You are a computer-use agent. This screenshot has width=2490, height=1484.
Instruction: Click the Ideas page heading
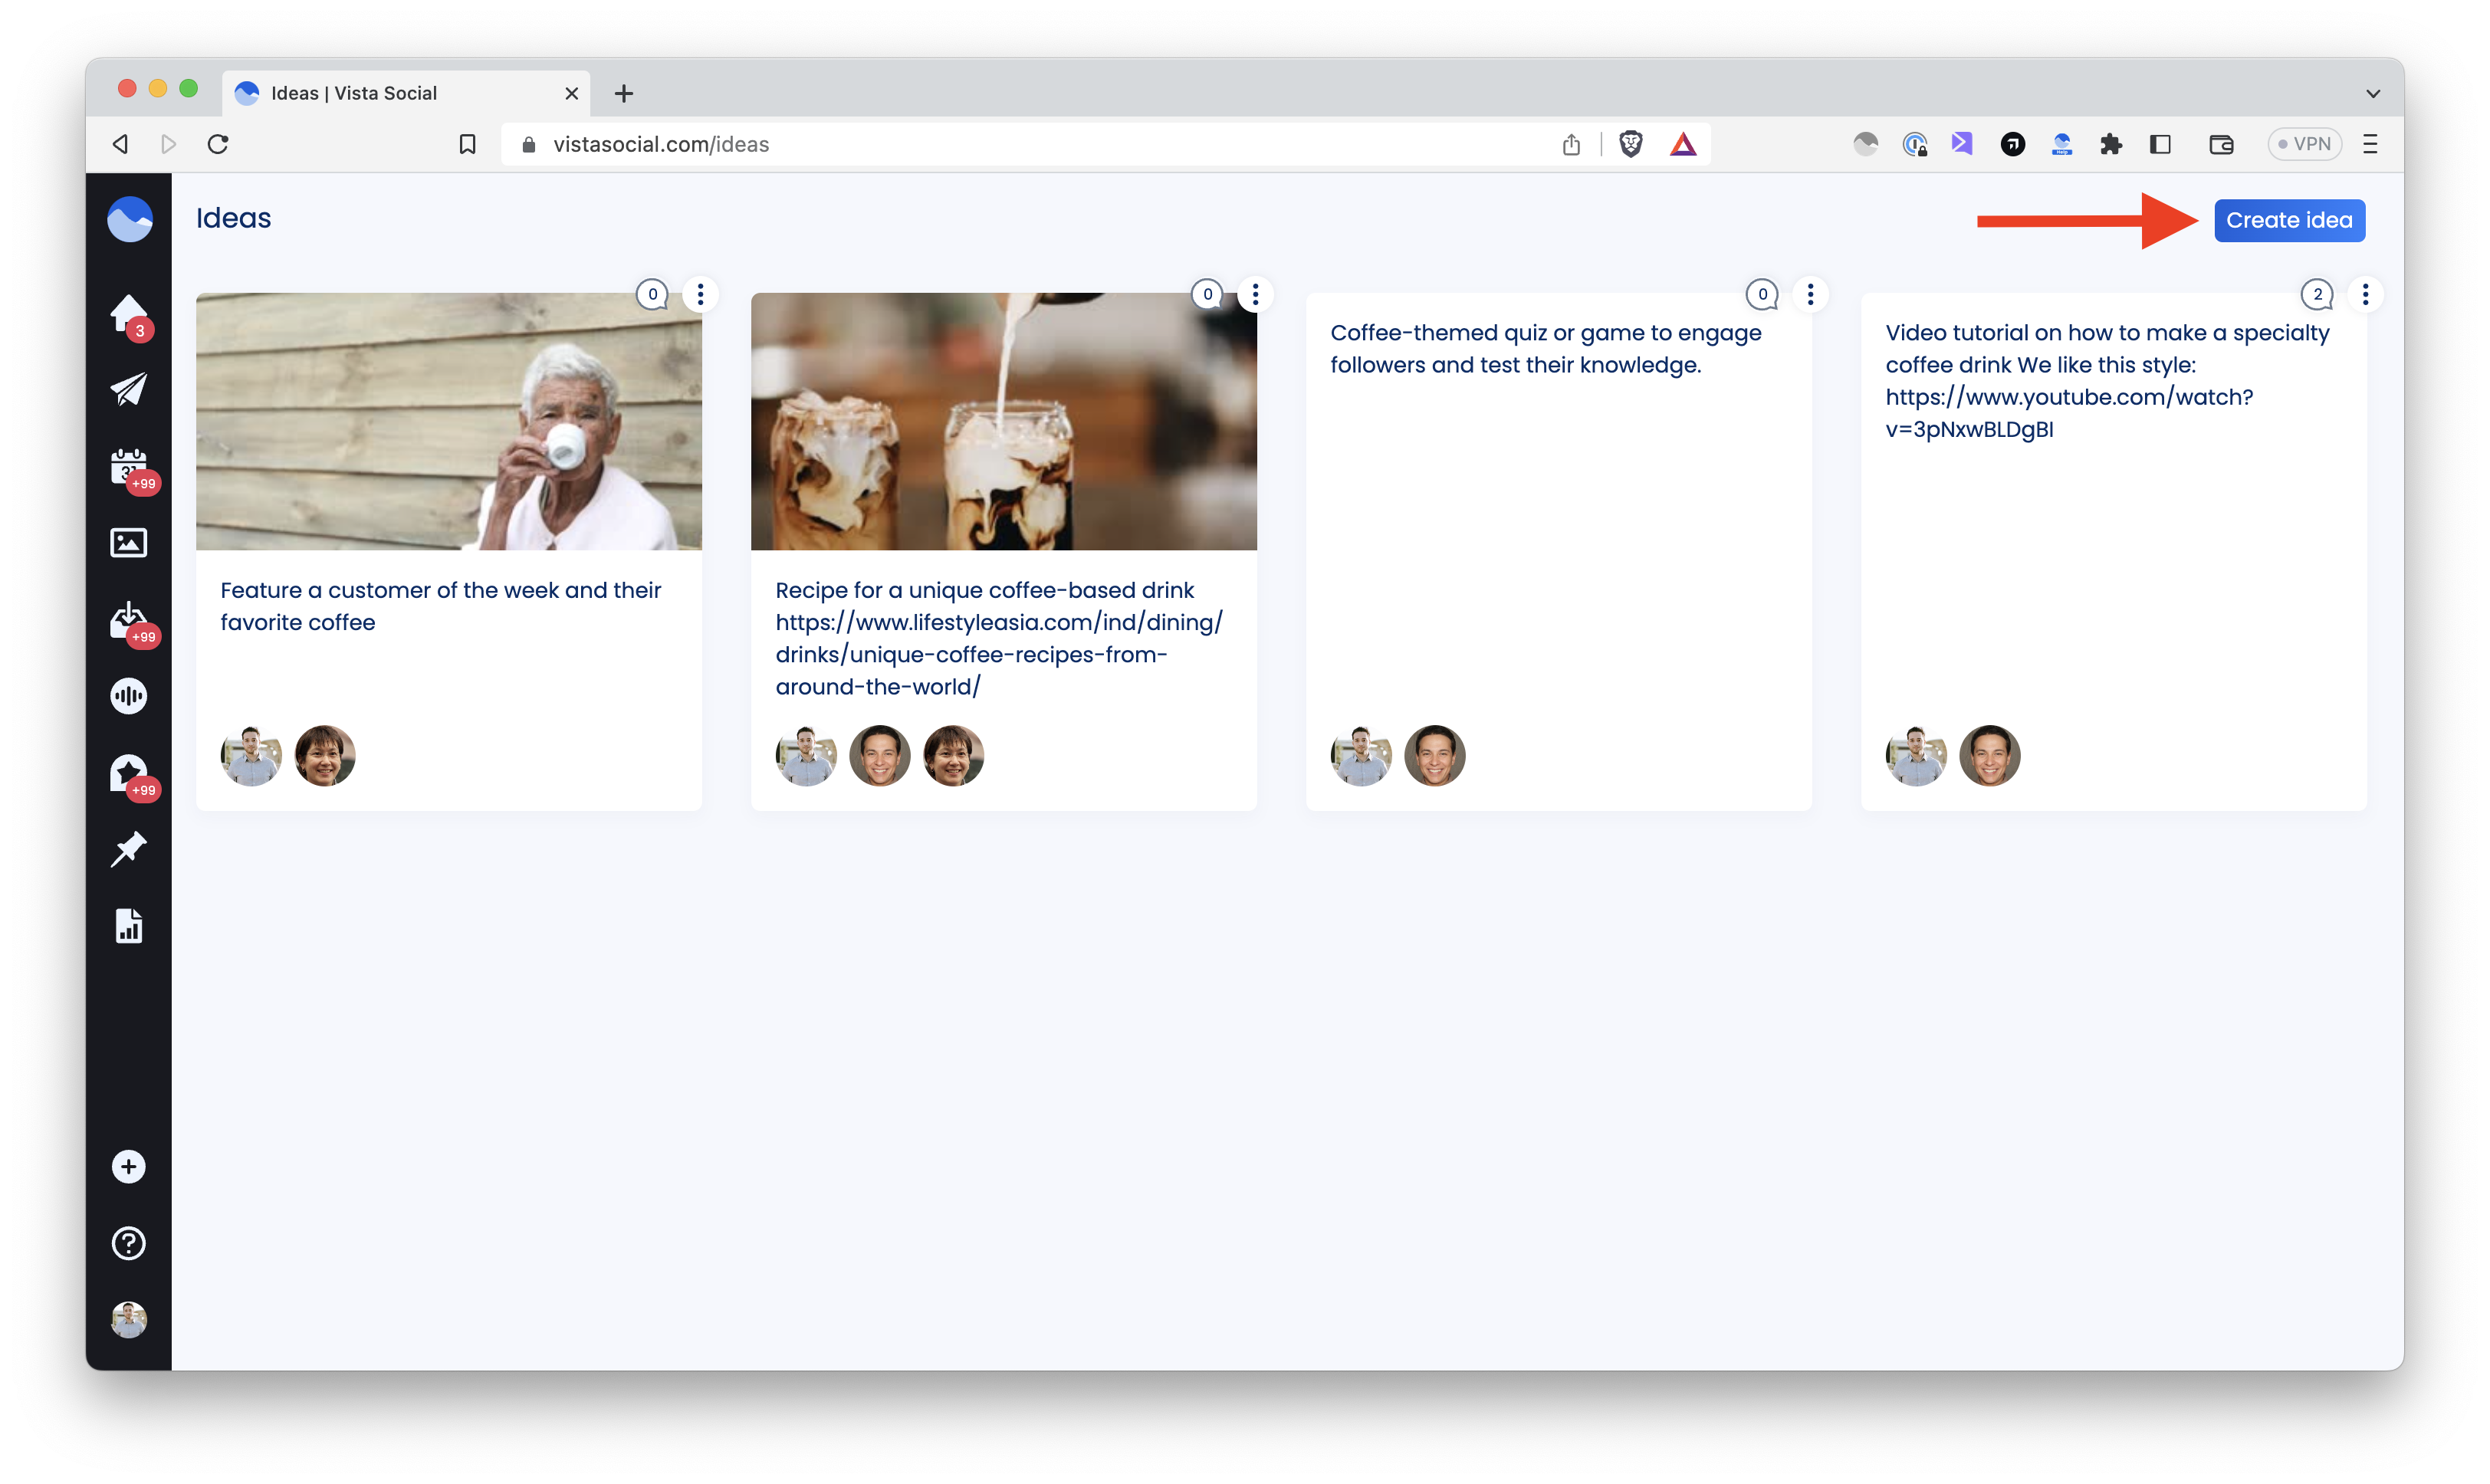click(233, 218)
